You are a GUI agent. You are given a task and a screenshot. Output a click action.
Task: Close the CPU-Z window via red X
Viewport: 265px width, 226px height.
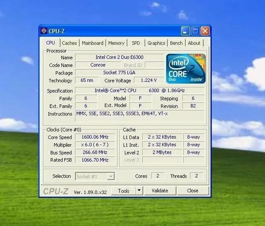click(x=205, y=31)
